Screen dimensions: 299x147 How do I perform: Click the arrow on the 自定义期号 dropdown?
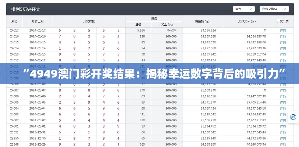tap(285, 9)
